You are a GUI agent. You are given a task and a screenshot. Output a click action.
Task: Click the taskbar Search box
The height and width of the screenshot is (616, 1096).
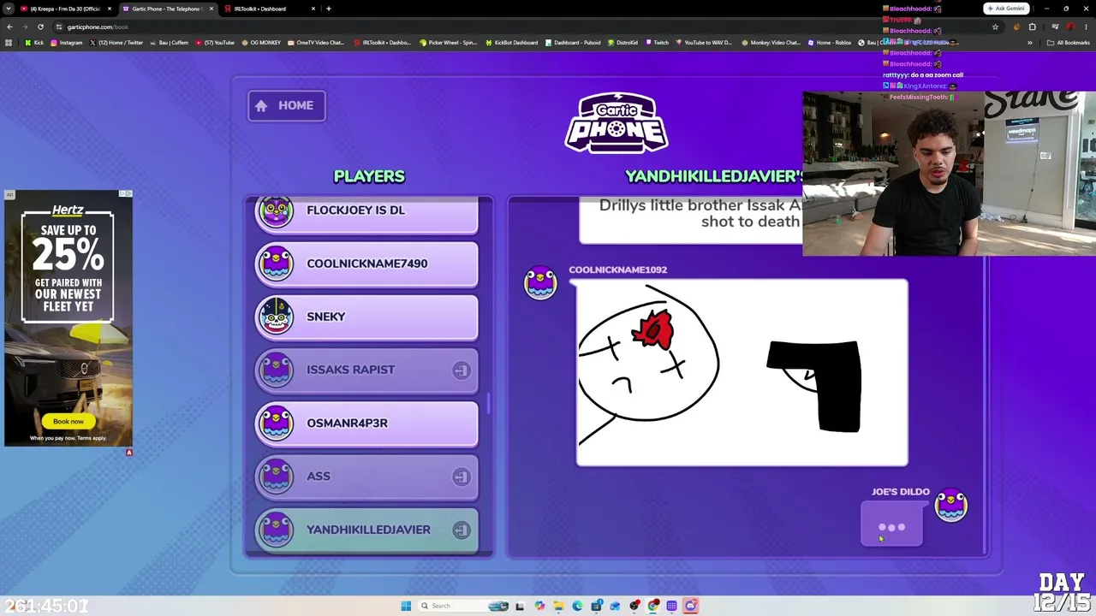click(463, 606)
